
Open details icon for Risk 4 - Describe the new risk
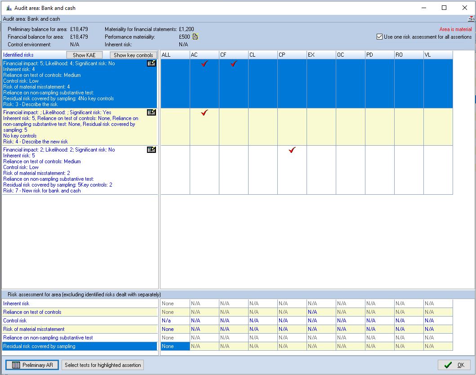pyautogui.click(x=151, y=112)
